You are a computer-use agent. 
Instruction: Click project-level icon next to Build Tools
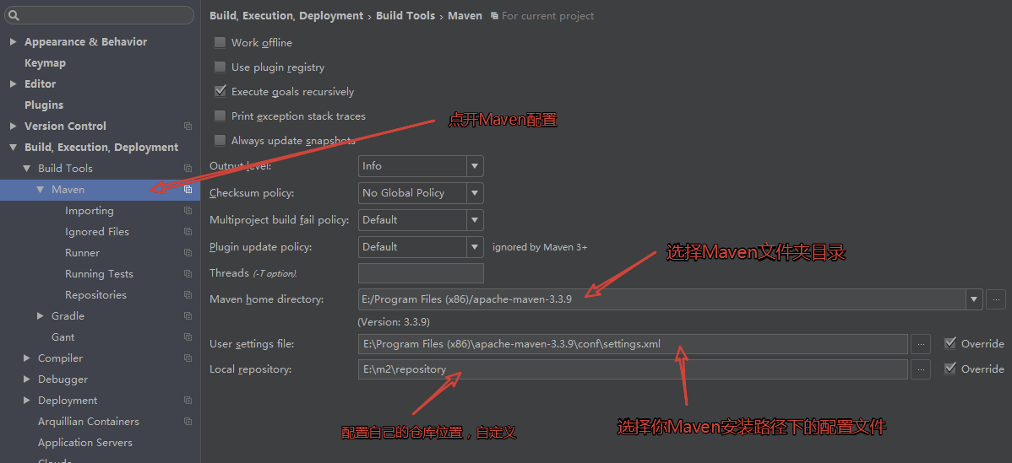coord(188,169)
